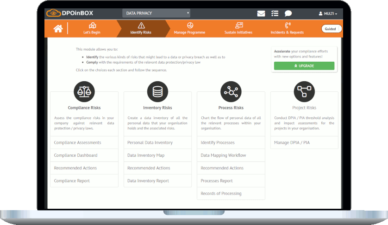The image size is (388, 225).
Task: Open the Compliance Assessments link
Action: click(77, 142)
